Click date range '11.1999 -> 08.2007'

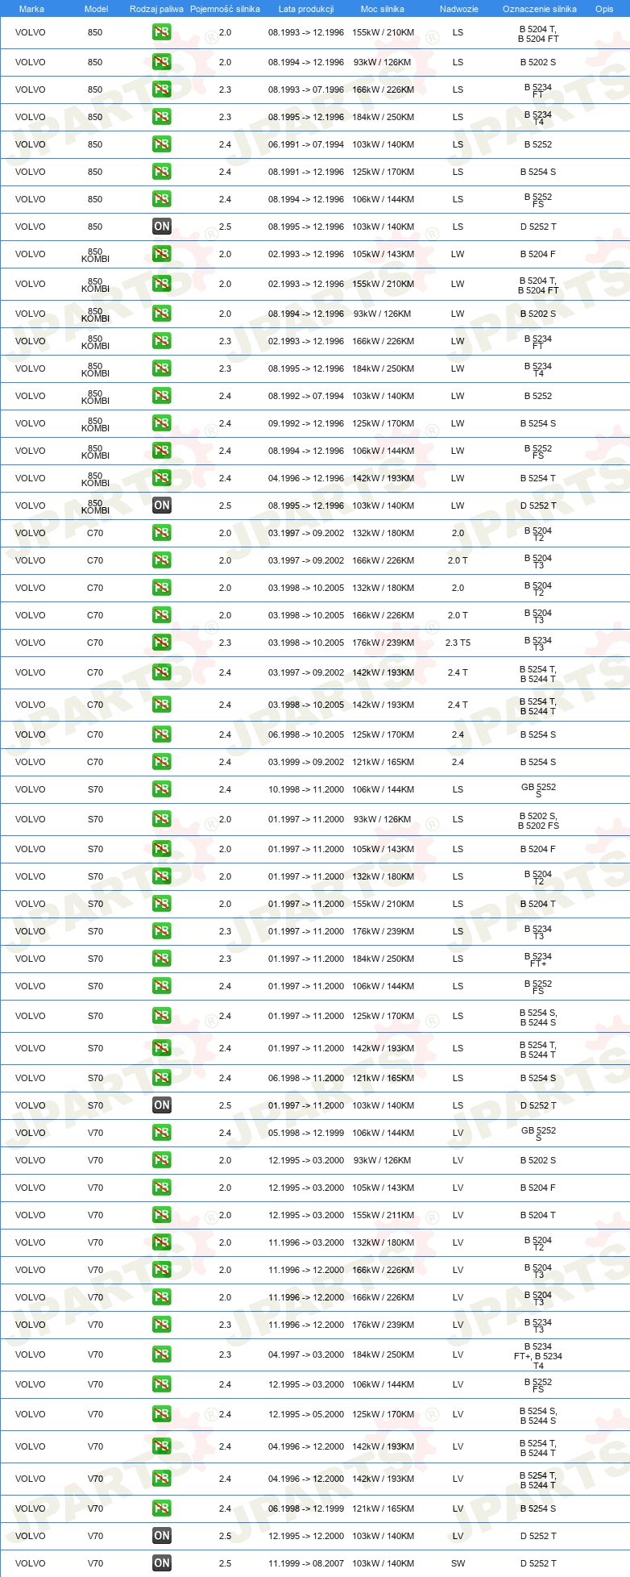pyautogui.click(x=306, y=1563)
